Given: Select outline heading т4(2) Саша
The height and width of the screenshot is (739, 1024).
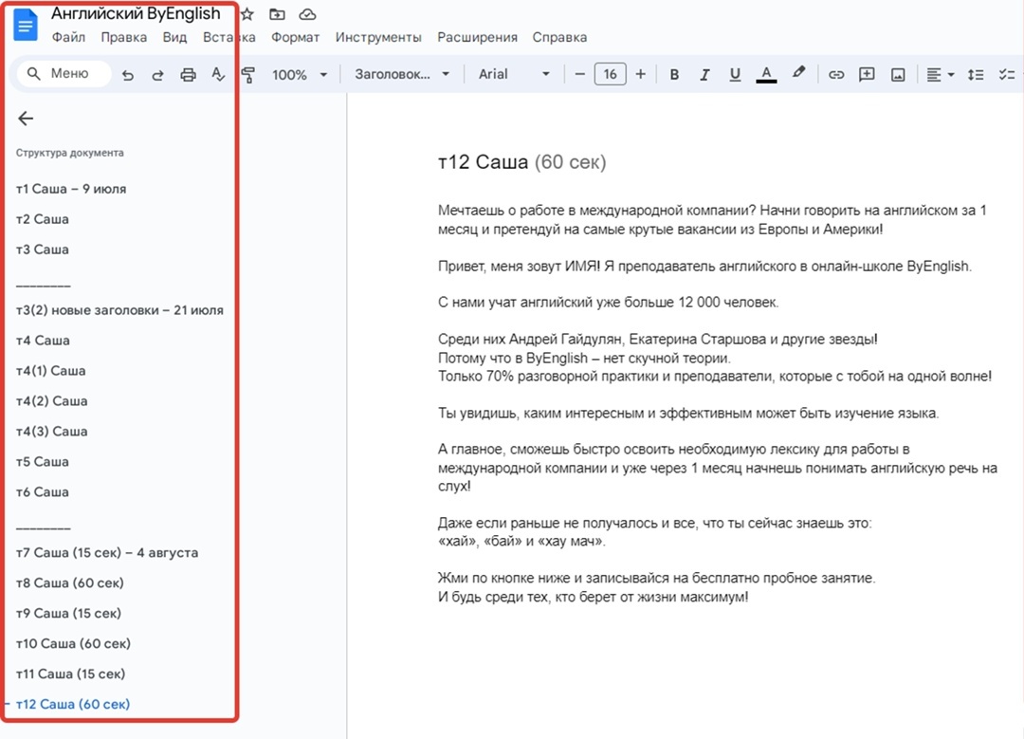Looking at the screenshot, I should pos(51,400).
